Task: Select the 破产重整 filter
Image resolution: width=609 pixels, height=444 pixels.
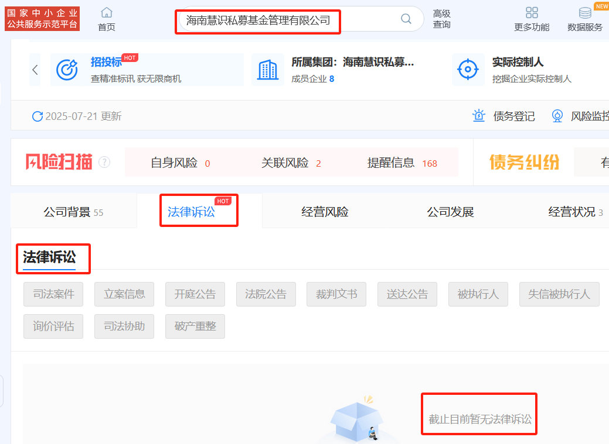Action: tap(195, 326)
